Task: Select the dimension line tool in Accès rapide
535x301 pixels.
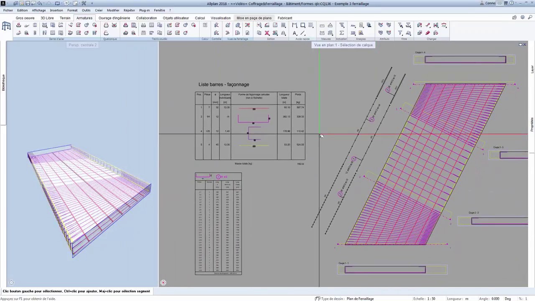Action: 295,25
